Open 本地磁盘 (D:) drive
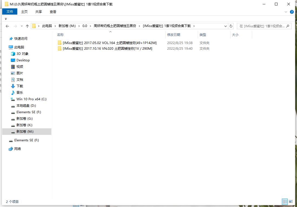The image size is (297, 207). [x=26, y=106]
